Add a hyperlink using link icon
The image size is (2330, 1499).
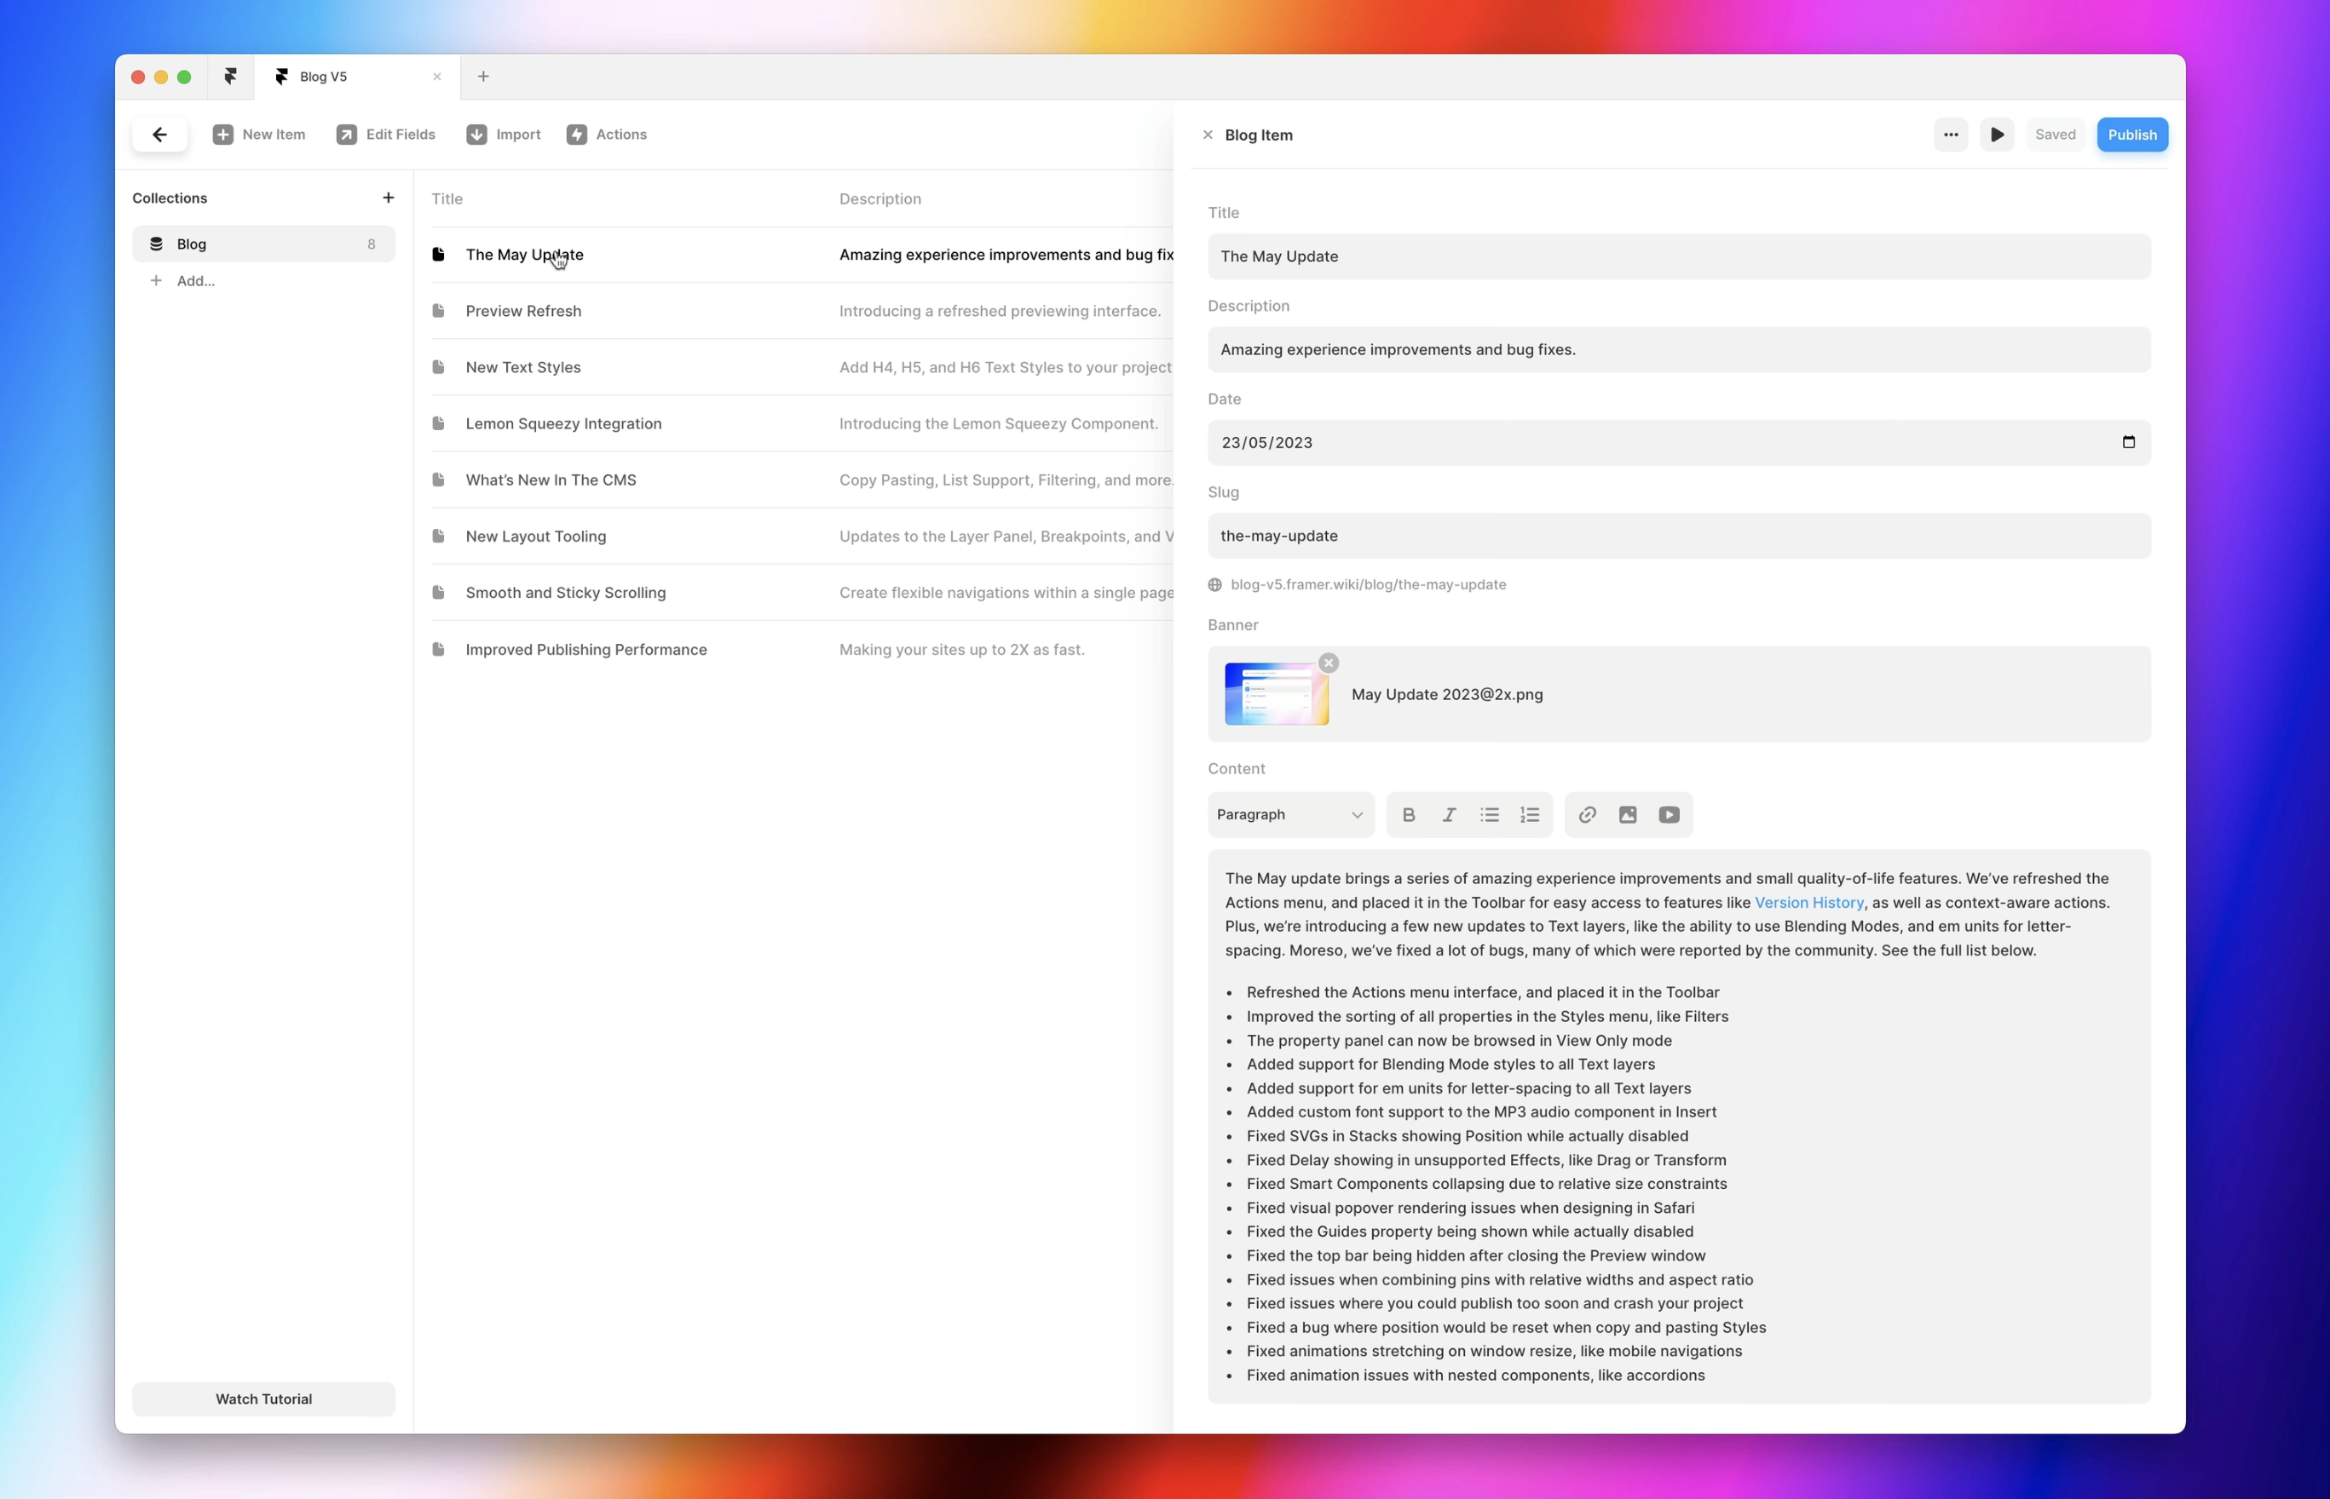1587,815
